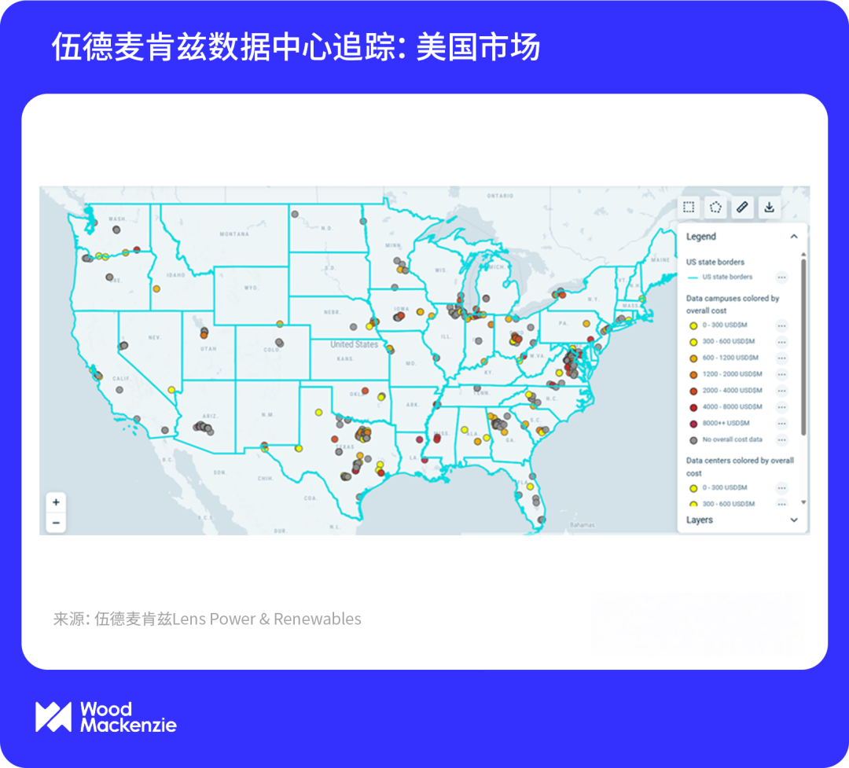Click the TEXAS state label on map
Viewport: 849px width, 768px height.
click(345, 446)
